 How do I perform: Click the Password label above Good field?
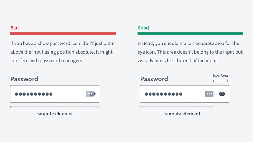click(154, 79)
